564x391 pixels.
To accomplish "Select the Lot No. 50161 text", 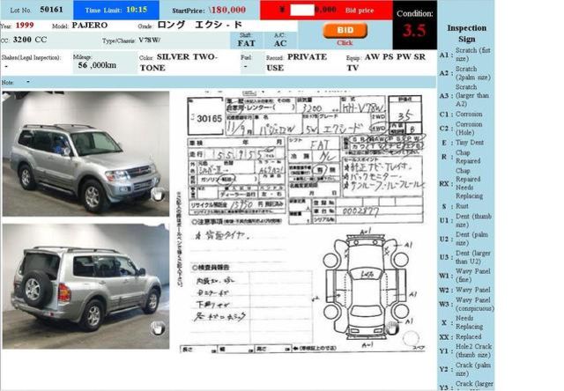I will [x=36, y=10].
